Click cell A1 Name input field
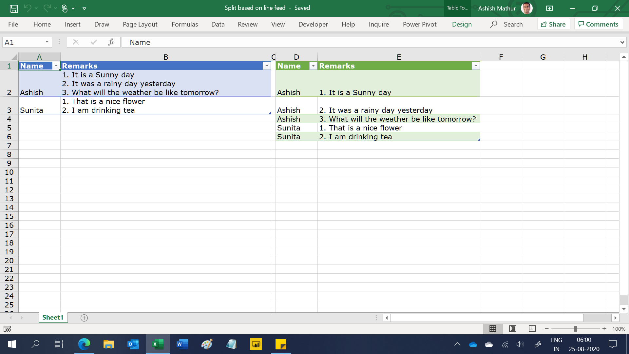629x354 pixels. coord(39,66)
